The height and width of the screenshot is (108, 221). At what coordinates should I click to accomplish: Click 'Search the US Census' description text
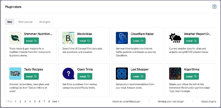point(82,50)
